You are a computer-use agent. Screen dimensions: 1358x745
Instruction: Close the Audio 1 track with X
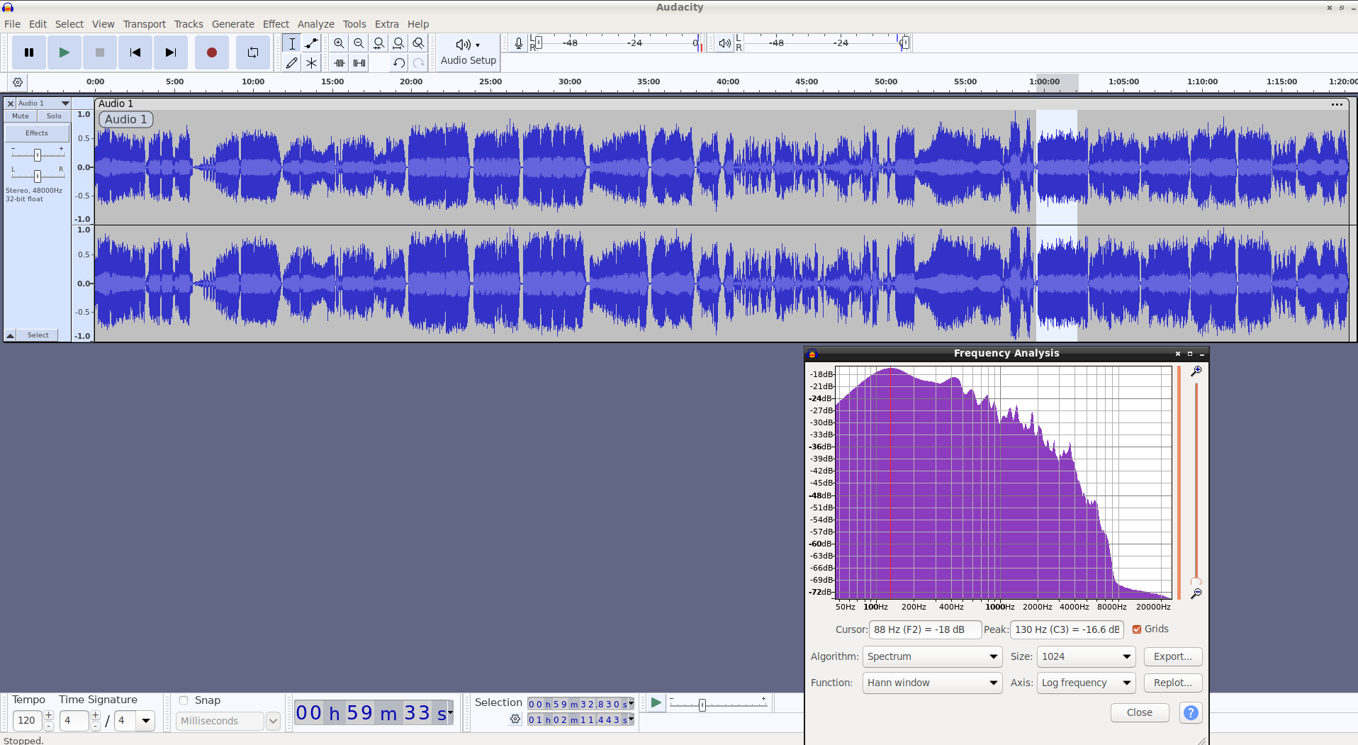(11, 103)
